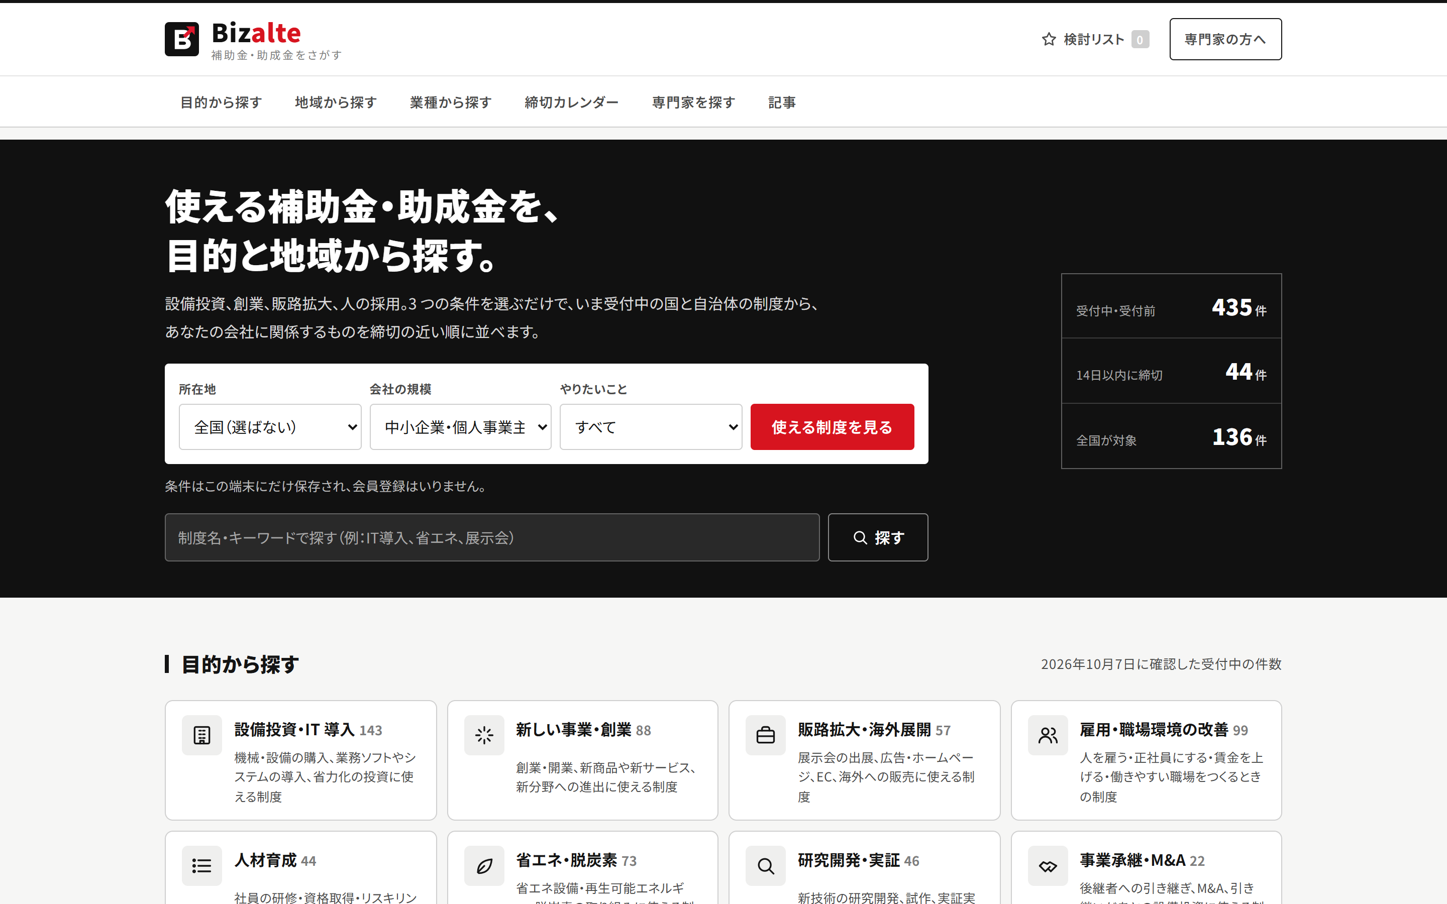This screenshot has height=904, width=1447.
Task: Click the list icon for 人材育成
Action: [202, 865]
